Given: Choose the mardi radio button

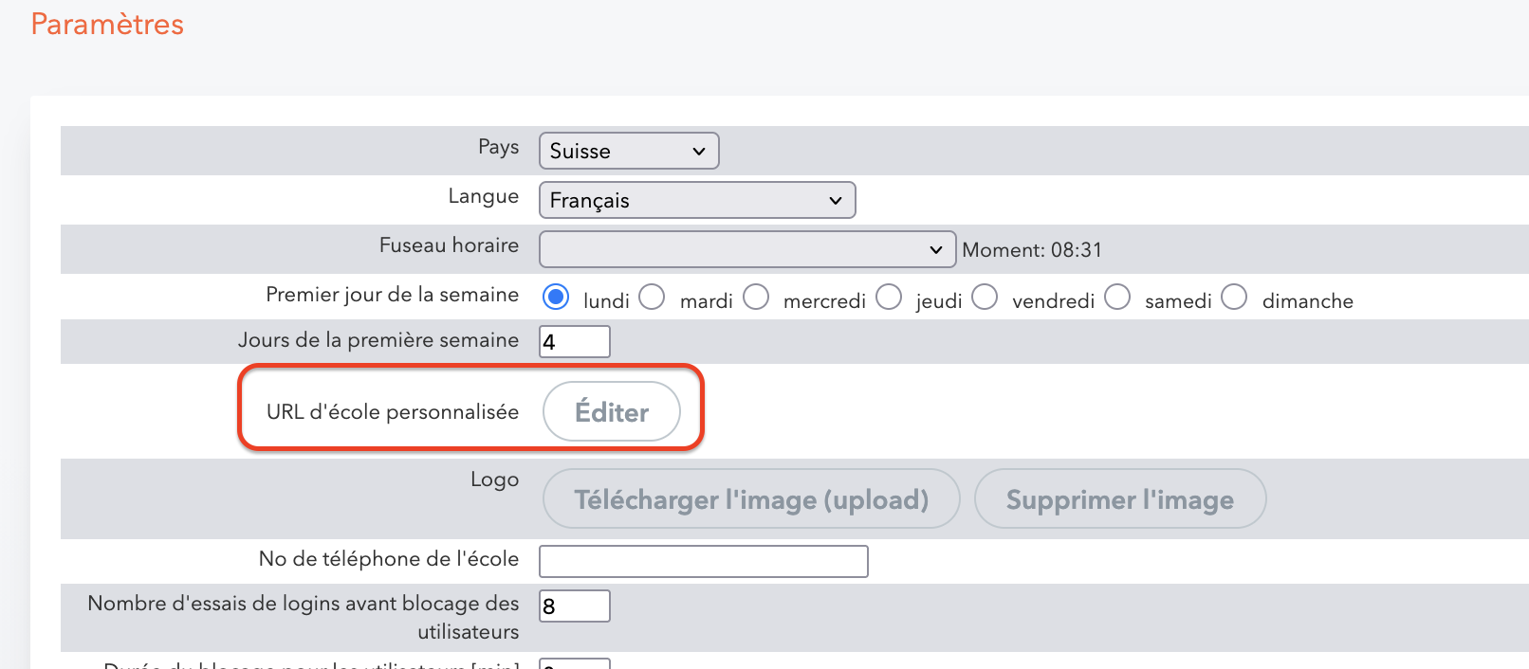Looking at the screenshot, I should click(x=653, y=298).
